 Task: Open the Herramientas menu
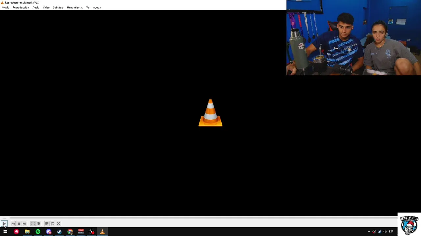[x=75, y=7]
